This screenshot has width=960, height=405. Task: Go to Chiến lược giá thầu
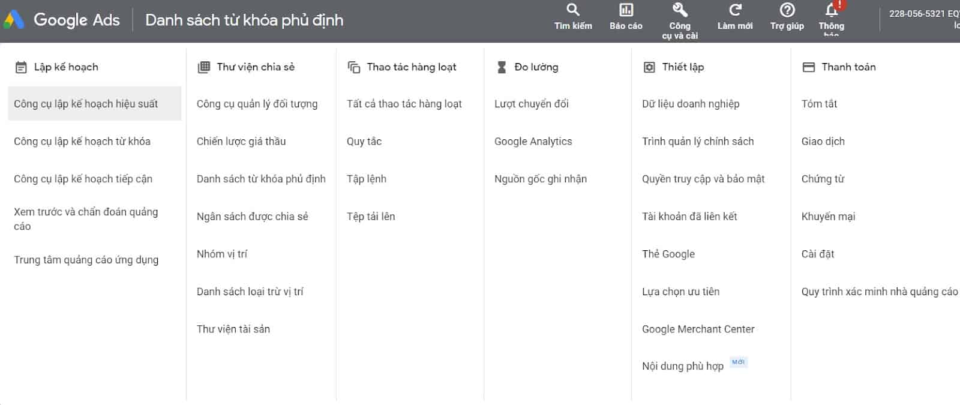tap(241, 142)
